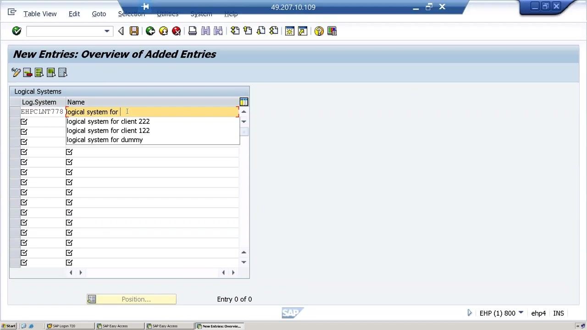This screenshot has width=587, height=330.
Task: Click the New Entries: Overview taskbar item
Action: point(219,326)
